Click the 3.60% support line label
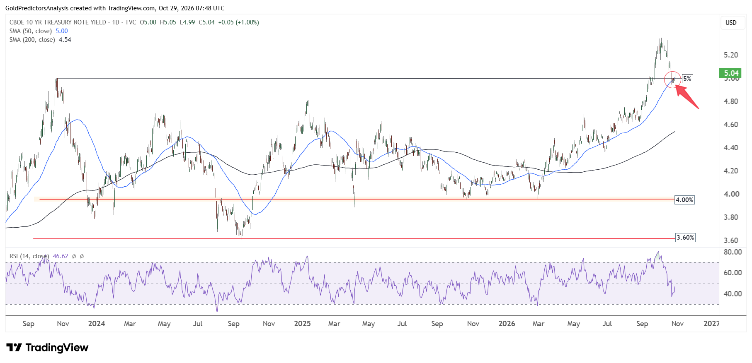The width and height of the screenshot is (752, 363). coord(685,238)
